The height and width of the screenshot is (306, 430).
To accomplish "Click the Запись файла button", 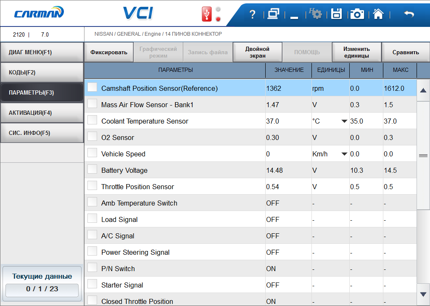I will (208, 52).
